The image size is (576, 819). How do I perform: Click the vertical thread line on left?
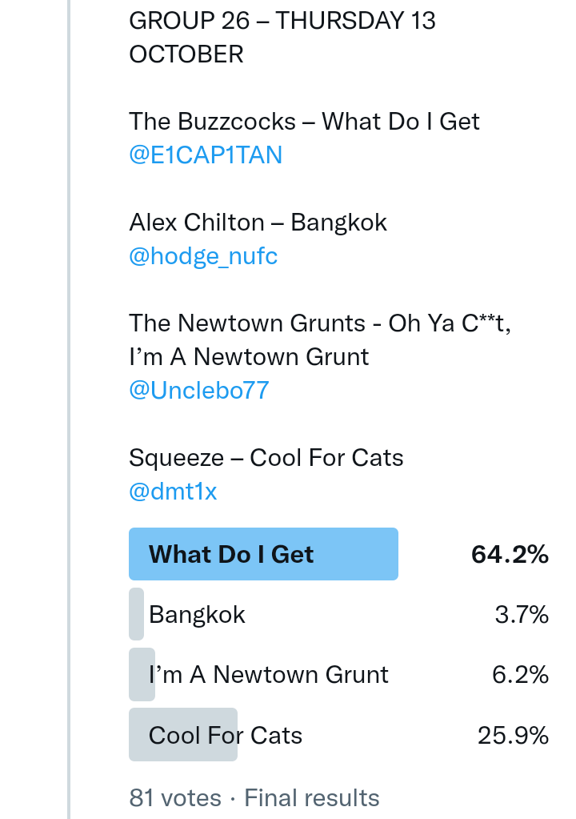tap(69, 400)
